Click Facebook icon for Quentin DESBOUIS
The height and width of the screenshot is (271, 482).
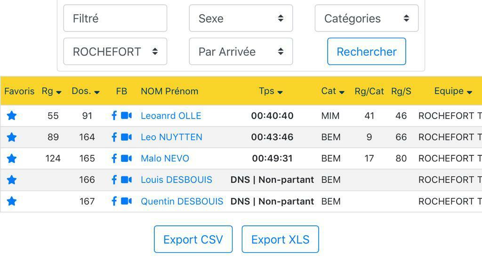pos(114,201)
